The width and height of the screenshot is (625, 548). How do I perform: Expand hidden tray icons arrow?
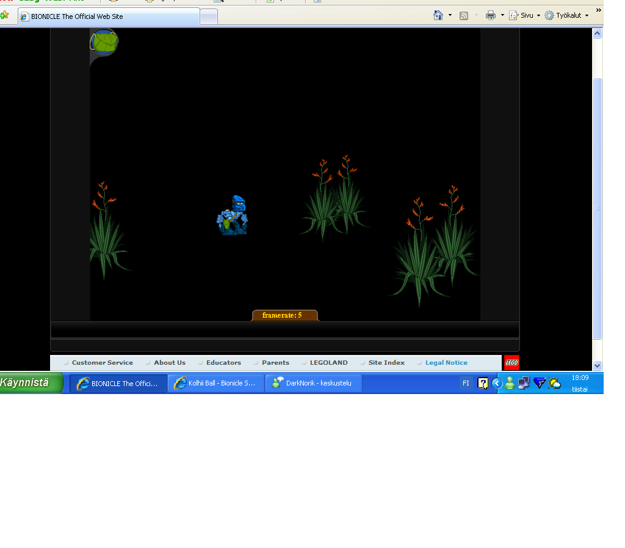[497, 383]
